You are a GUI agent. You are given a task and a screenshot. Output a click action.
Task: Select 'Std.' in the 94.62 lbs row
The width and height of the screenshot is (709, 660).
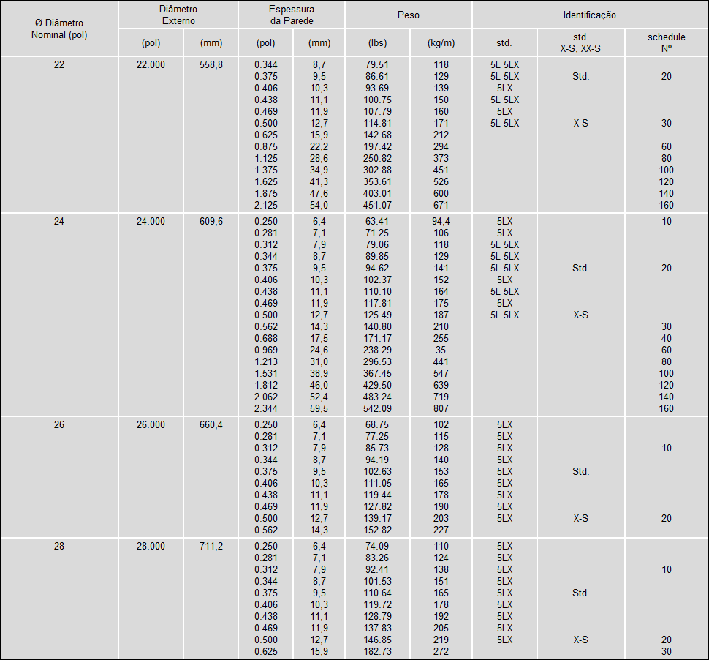[580, 268]
